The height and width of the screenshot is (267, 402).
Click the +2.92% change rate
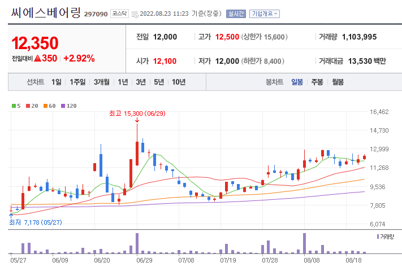79,58
